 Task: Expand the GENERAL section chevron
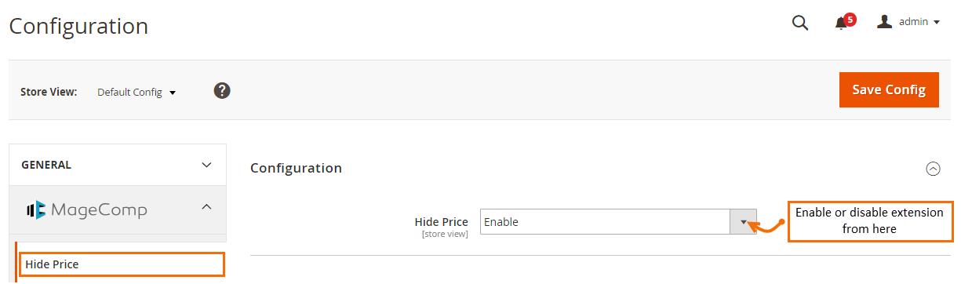206,165
